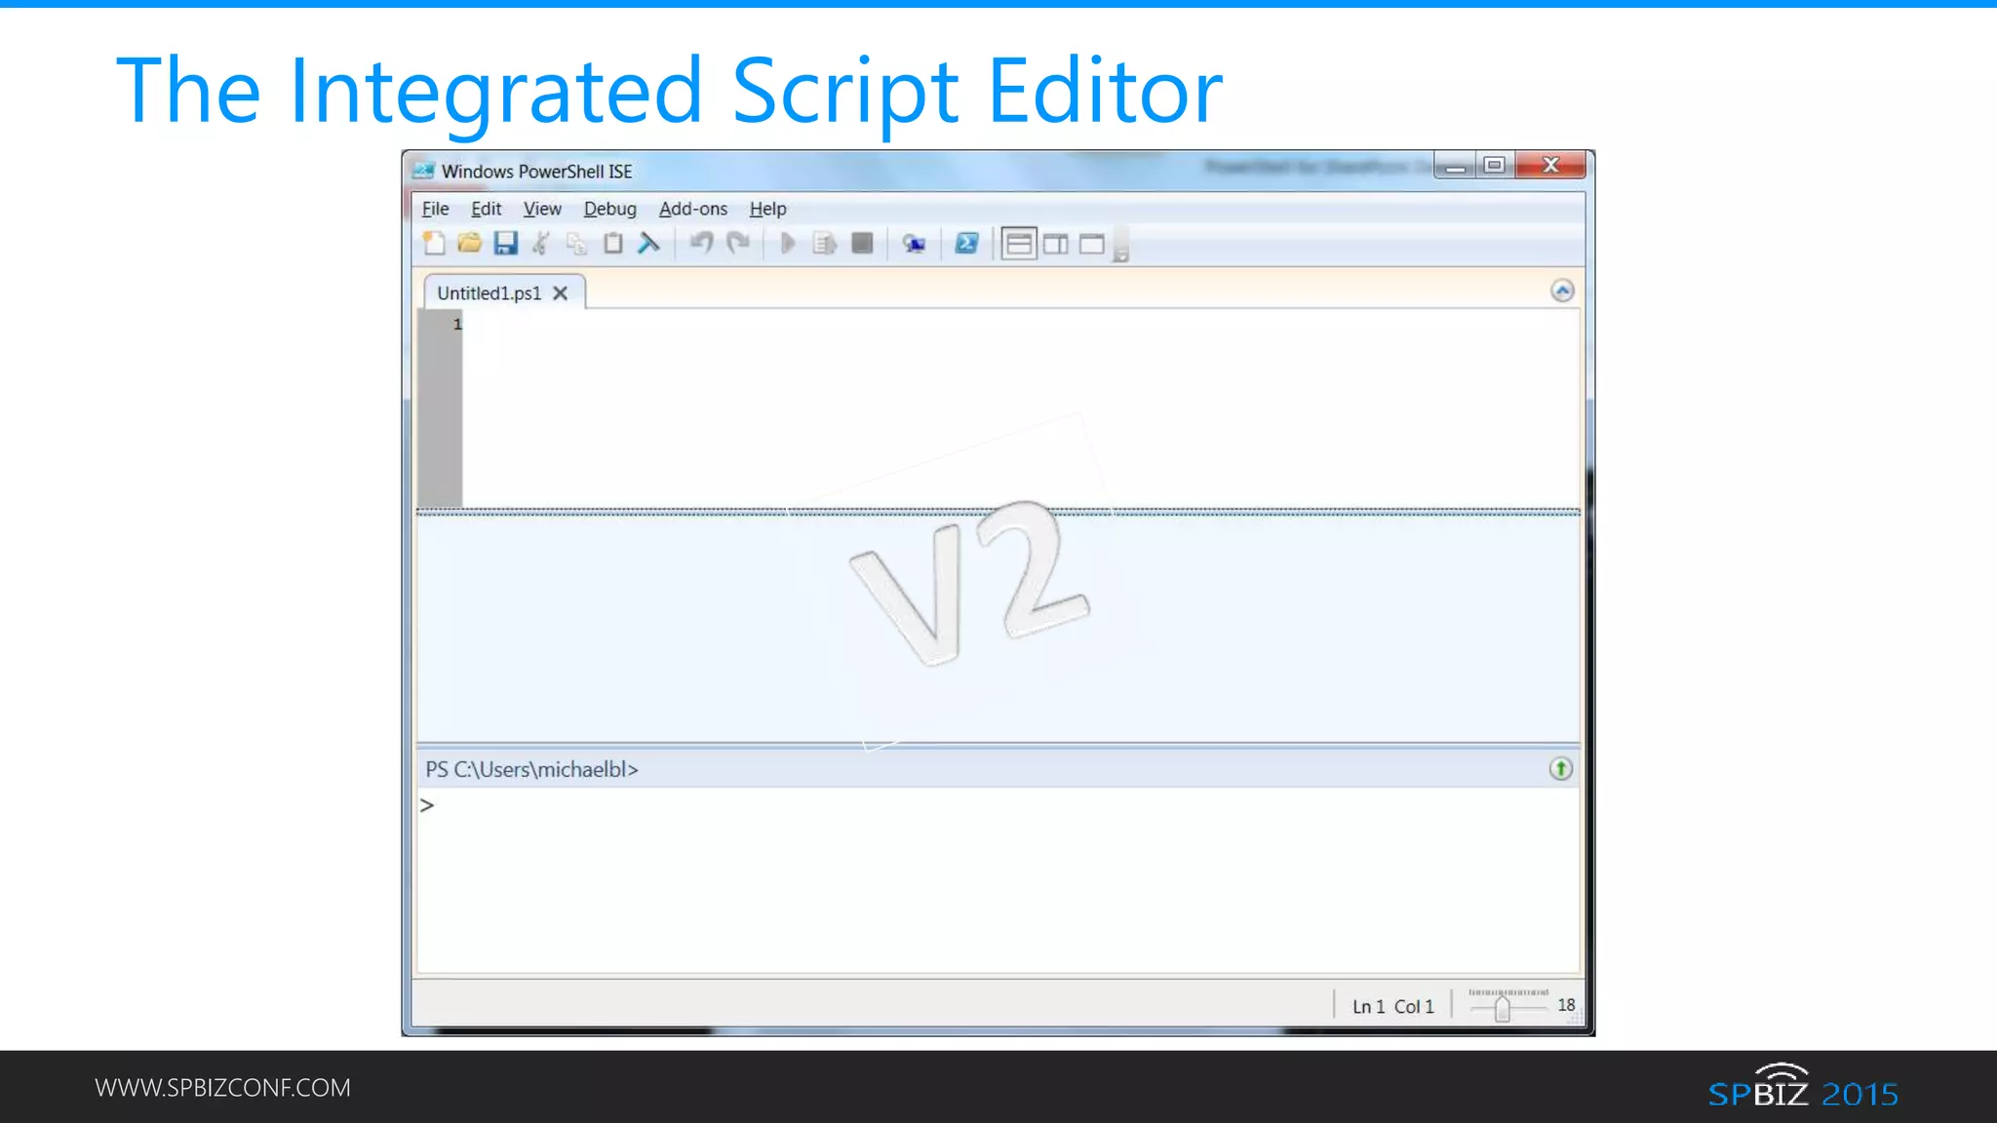Run selection icon in toolbar
1997x1123 pixels.
click(x=825, y=244)
